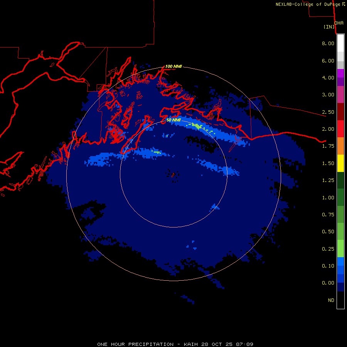The width and height of the screenshot is (347, 347).
Task: Select the 2.50 legend value
Action: pyautogui.click(x=328, y=112)
